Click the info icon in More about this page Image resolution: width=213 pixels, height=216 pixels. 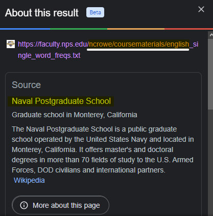tap(24, 205)
